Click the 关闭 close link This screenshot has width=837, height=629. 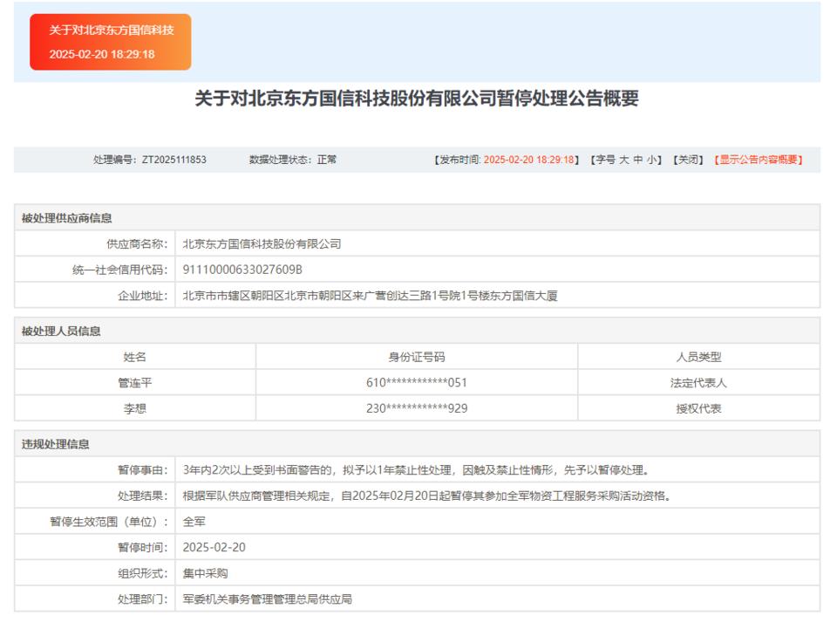click(687, 160)
